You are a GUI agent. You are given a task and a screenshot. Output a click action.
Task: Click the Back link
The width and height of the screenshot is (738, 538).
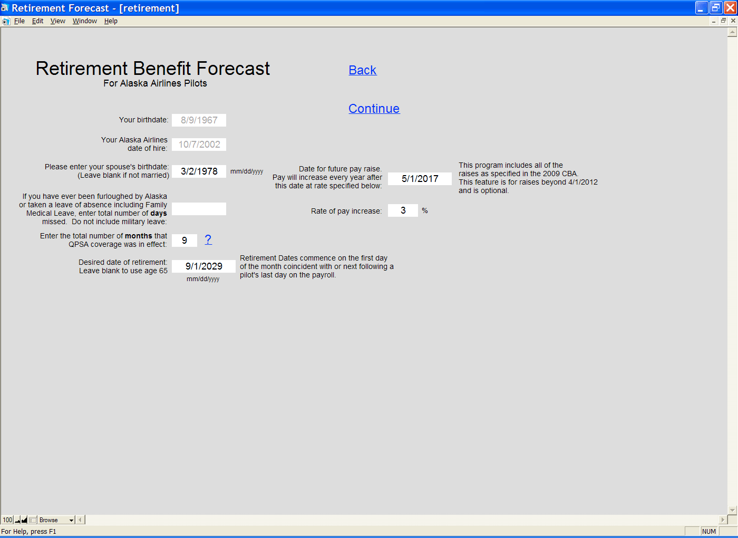click(x=363, y=70)
